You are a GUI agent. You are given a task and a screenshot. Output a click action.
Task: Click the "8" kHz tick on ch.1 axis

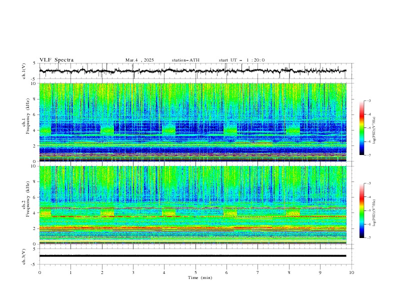(x=35, y=99)
